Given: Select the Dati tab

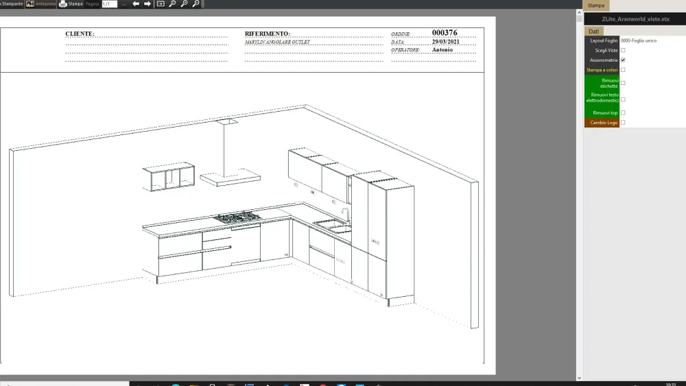Looking at the screenshot, I should pos(594,32).
